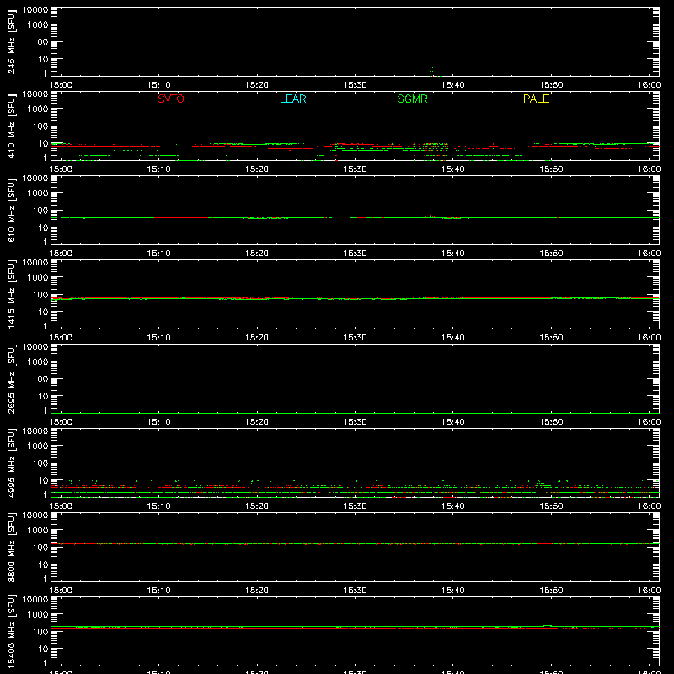Click the 15:50 tick label under 4995 MHz plot

point(551,506)
